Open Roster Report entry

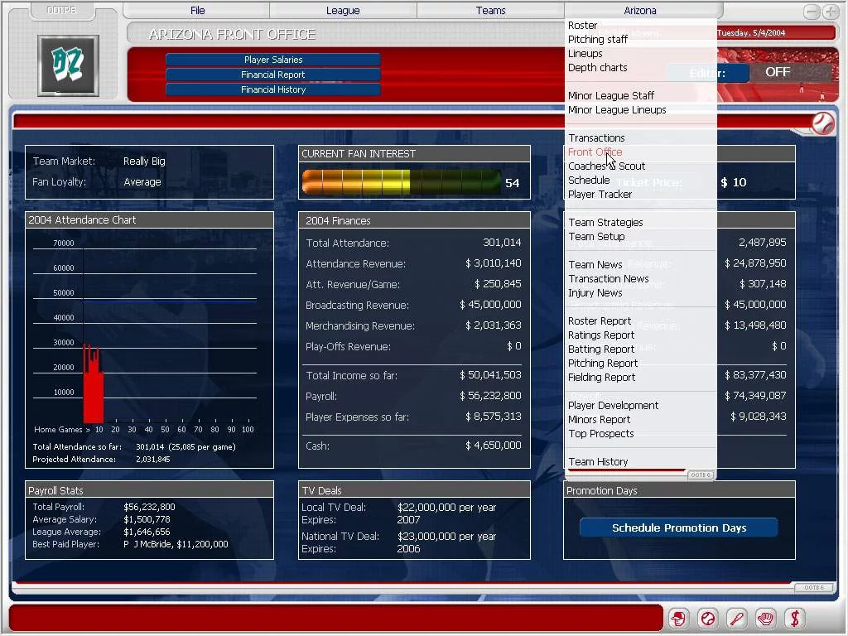click(600, 320)
